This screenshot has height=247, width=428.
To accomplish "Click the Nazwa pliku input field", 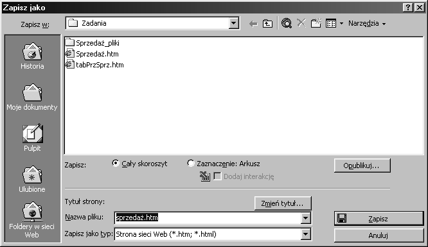I will click(x=208, y=217).
